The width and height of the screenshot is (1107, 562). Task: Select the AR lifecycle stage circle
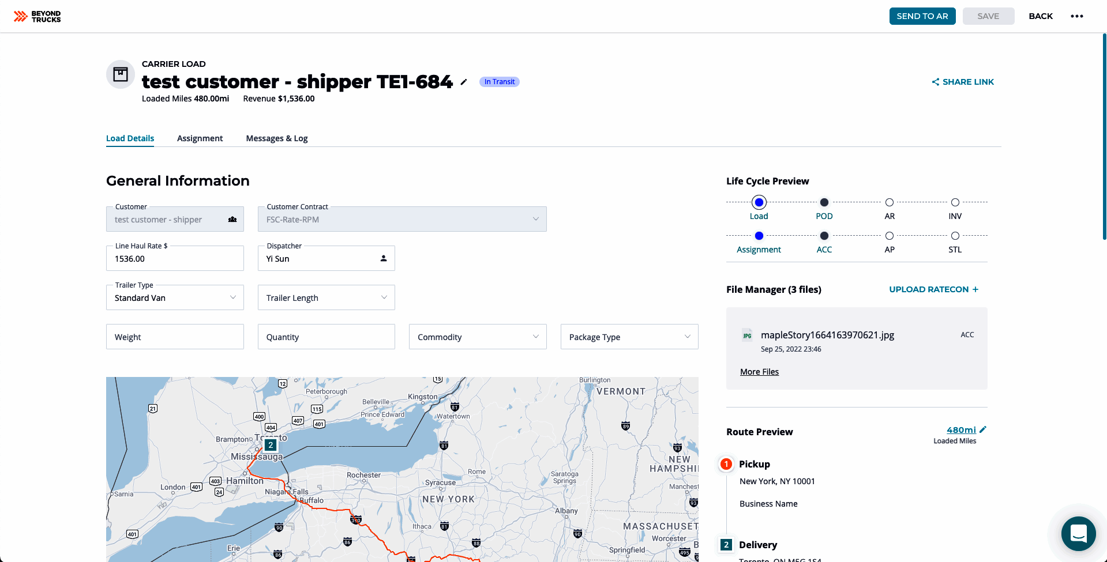(x=889, y=202)
